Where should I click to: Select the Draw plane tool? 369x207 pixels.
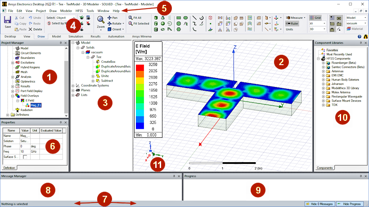211,29
